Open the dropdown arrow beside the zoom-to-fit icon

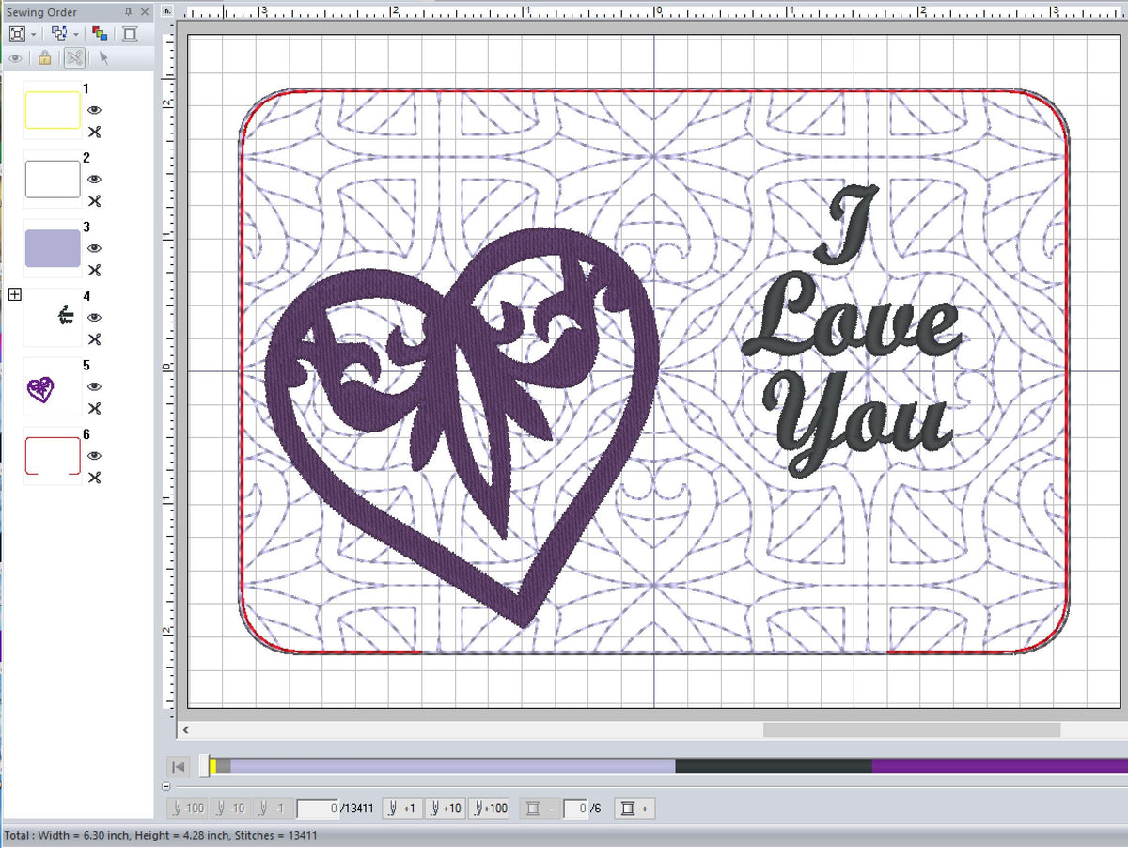click(33, 34)
